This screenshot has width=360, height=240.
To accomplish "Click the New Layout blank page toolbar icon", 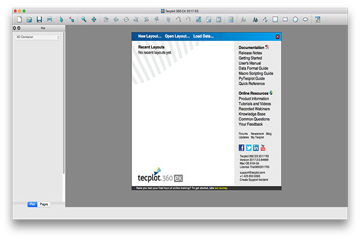I will point(19,20).
